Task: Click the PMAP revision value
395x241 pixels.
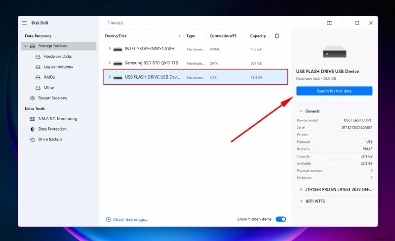Action: (368, 149)
